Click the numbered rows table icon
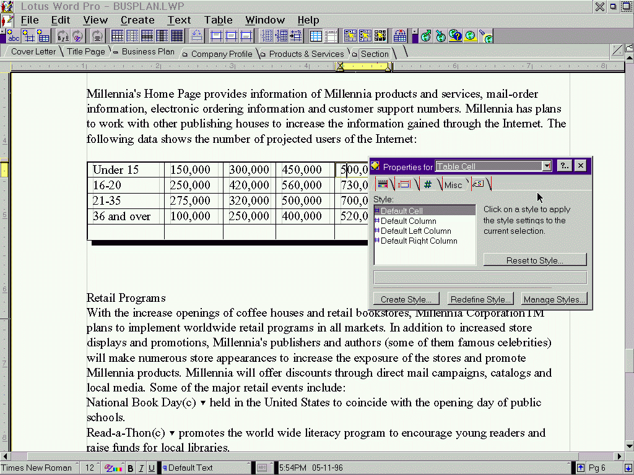Viewport: 634px width, 475px height. [x=282, y=36]
